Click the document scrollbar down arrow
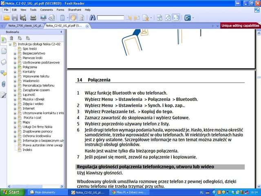Viewport: 261px width, 196px height. coord(259,186)
